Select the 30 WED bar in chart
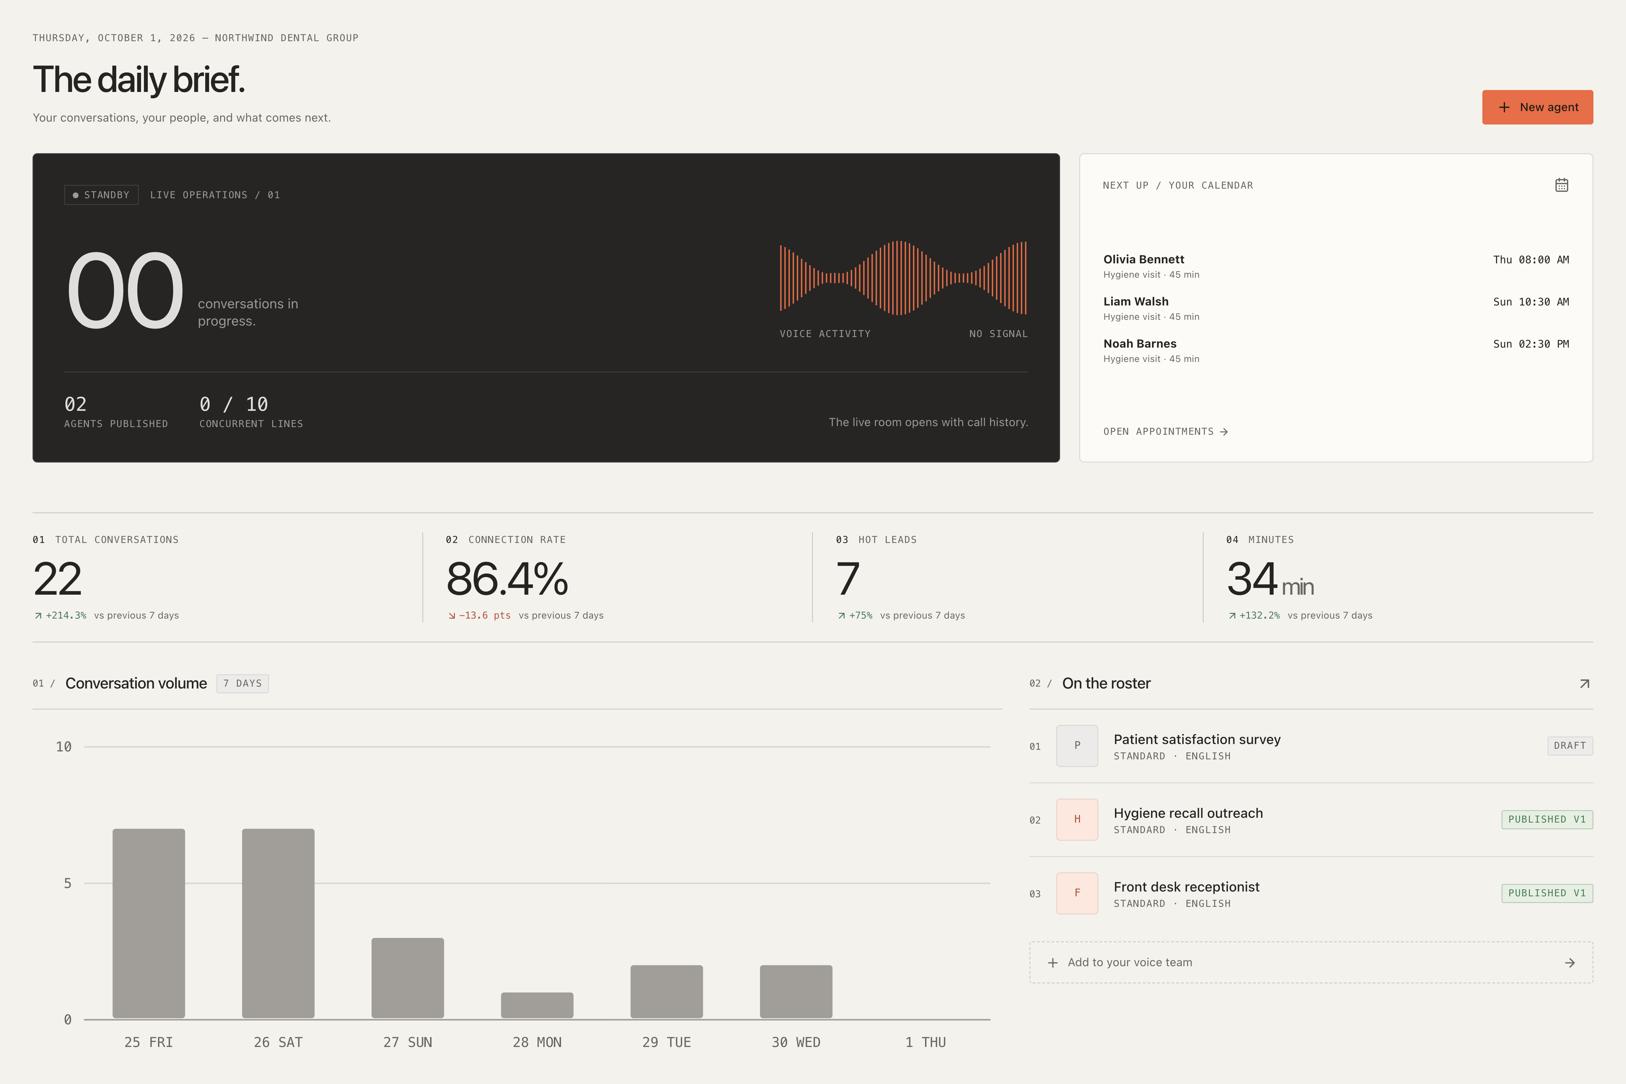Screen dimensions: 1626x1084 point(796,992)
